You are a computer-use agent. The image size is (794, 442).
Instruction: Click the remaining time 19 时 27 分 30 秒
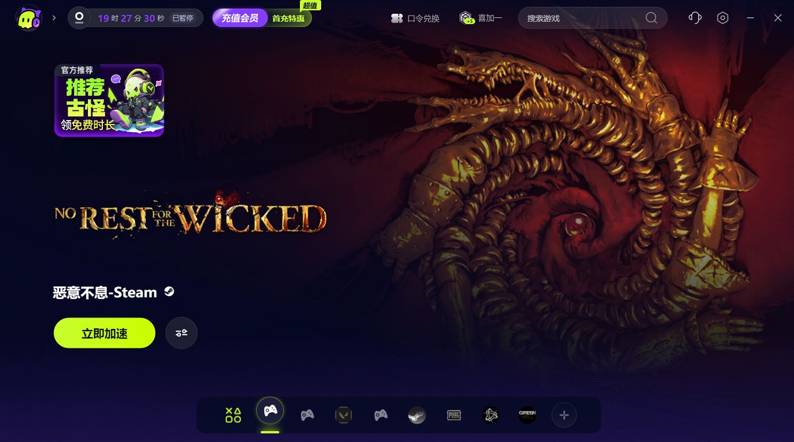131,18
